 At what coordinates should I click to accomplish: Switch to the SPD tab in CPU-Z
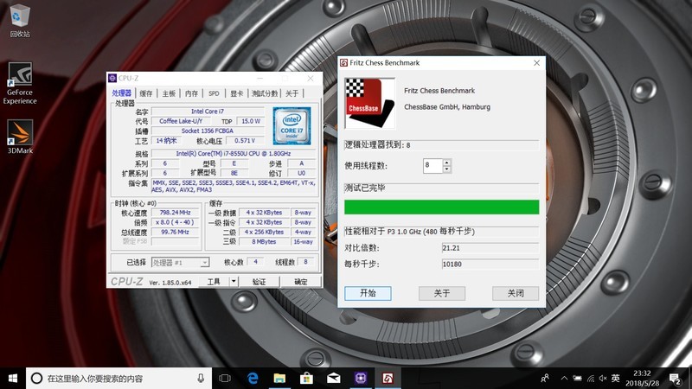click(214, 93)
